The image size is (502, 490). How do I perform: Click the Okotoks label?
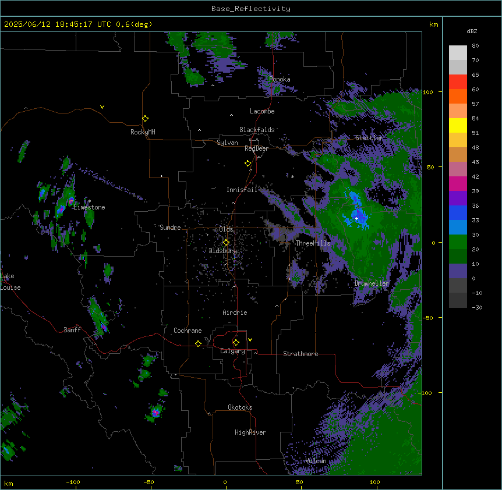[240, 407]
